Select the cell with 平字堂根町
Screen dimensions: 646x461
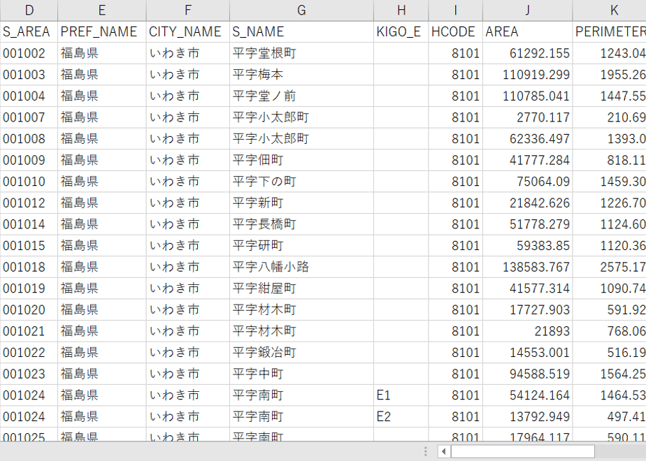pos(301,53)
